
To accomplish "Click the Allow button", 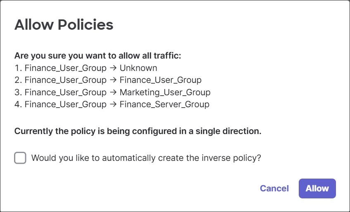I will [317, 188].
